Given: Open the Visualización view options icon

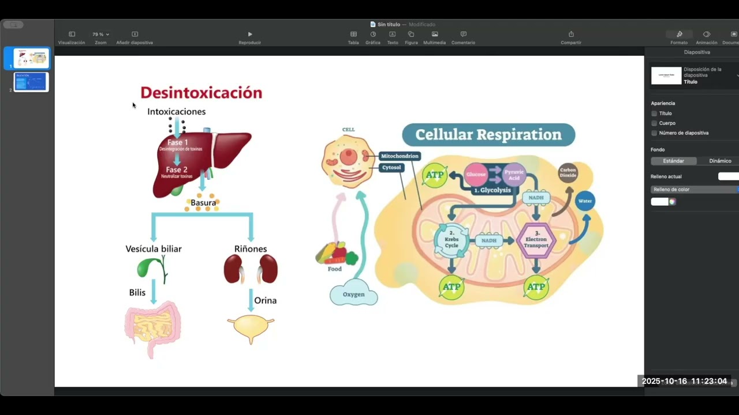Looking at the screenshot, I should pos(72,35).
